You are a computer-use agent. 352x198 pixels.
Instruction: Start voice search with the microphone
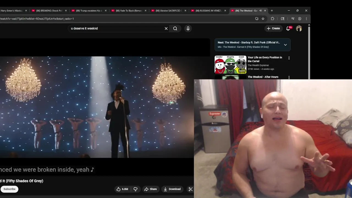click(188, 28)
